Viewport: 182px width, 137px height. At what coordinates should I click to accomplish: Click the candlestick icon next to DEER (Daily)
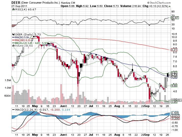pos(13,34)
